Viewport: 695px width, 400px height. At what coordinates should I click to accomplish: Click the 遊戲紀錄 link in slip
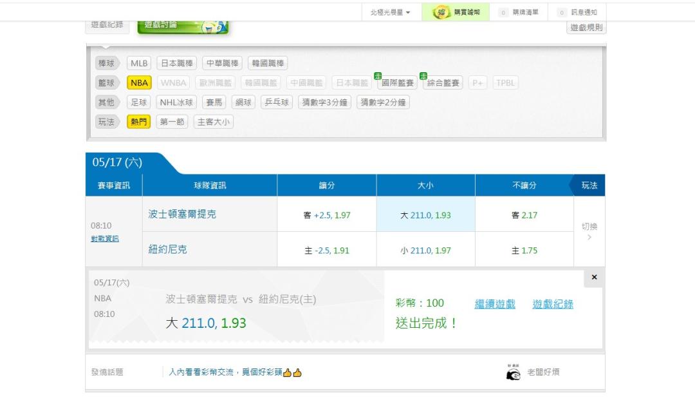pyautogui.click(x=553, y=304)
